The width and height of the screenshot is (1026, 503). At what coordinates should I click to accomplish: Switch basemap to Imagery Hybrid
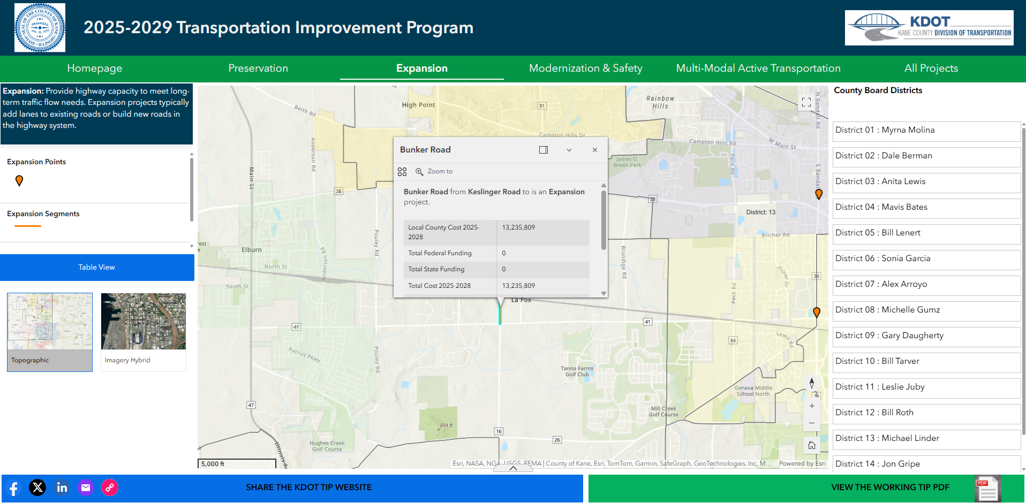pos(143,332)
